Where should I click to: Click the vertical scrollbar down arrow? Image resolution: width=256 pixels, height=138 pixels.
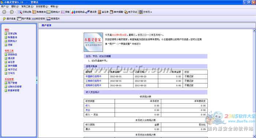point(255,136)
